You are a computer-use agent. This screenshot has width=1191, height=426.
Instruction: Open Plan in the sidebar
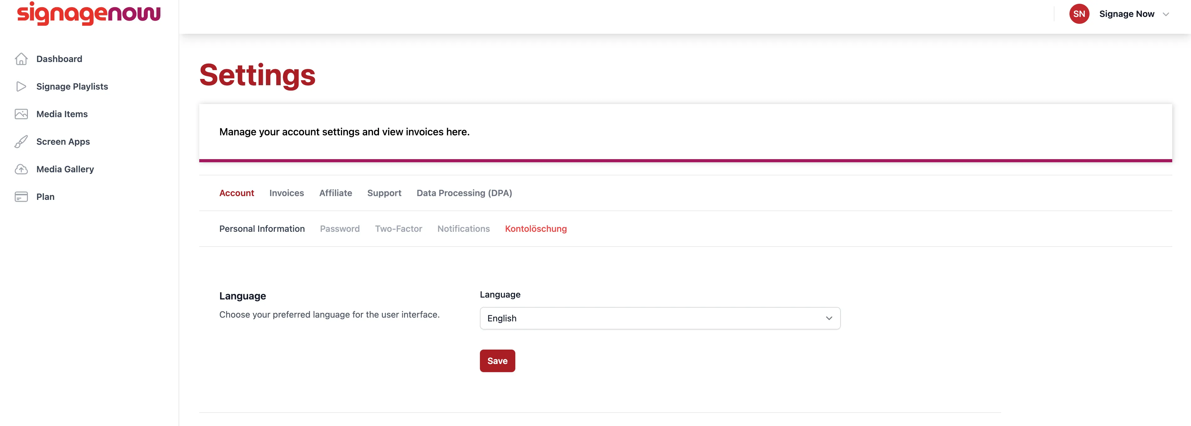click(45, 197)
